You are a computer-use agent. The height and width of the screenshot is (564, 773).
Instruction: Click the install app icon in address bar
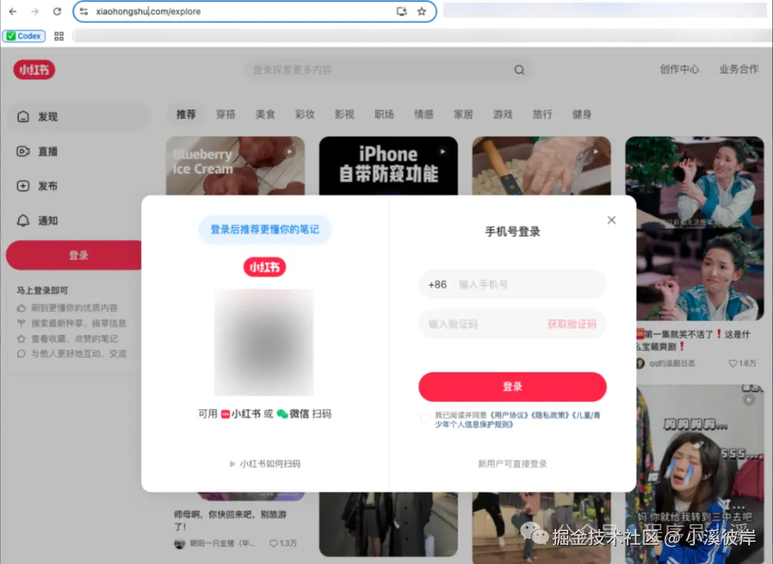point(402,11)
